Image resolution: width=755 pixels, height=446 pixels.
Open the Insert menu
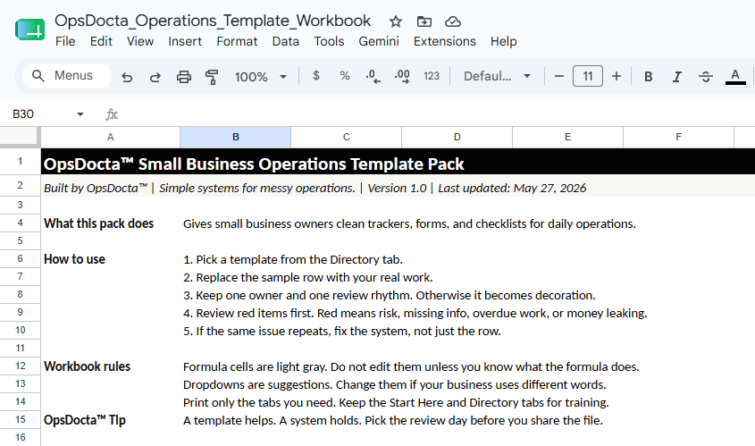185,41
